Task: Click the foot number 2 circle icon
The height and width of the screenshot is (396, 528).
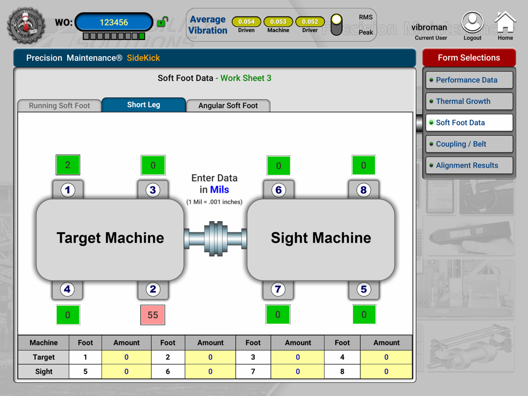Action: (x=153, y=289)
